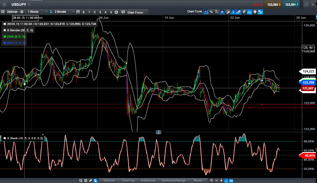Open the calendar date picker

pos(78,12)
